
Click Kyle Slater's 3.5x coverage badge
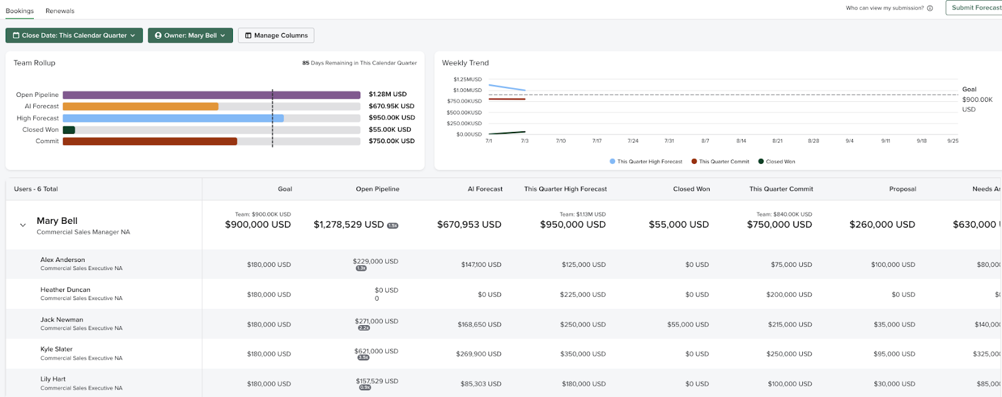[x=363, y=358]
